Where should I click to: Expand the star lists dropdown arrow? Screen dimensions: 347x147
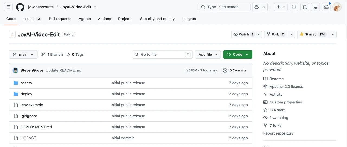(x=333, y=34)
